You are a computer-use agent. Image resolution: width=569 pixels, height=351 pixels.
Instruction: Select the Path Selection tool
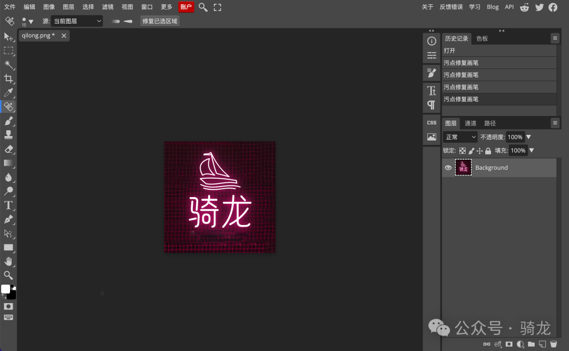8,233
